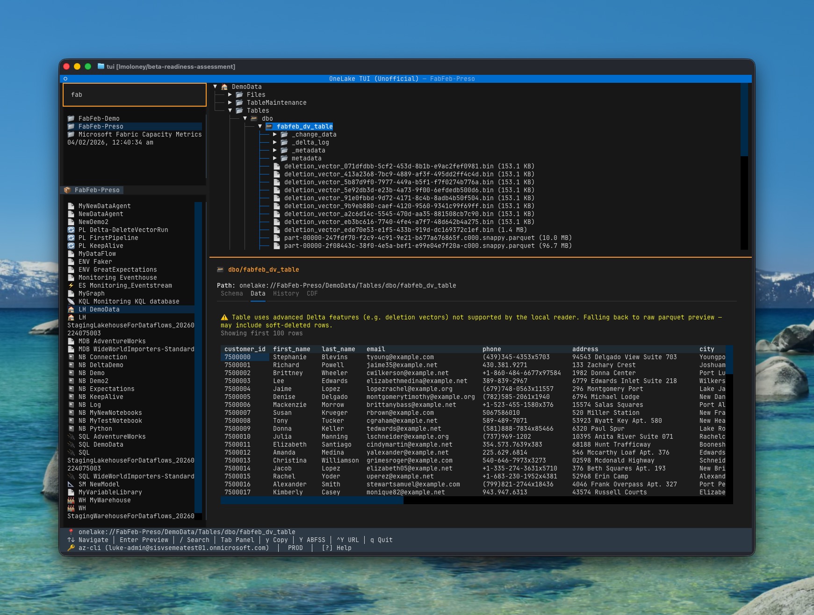
Task: Click the Help shortcut in footer
Action: tap(337, 548)
